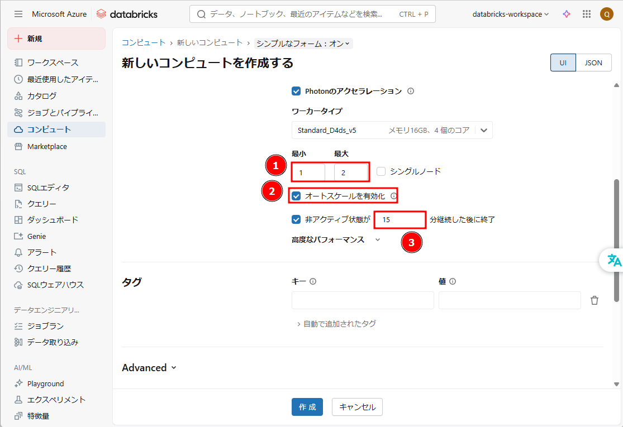Click the 最大 workers input field
The height and width of the screenshot is (427, 623).
(x=350, y=172)
